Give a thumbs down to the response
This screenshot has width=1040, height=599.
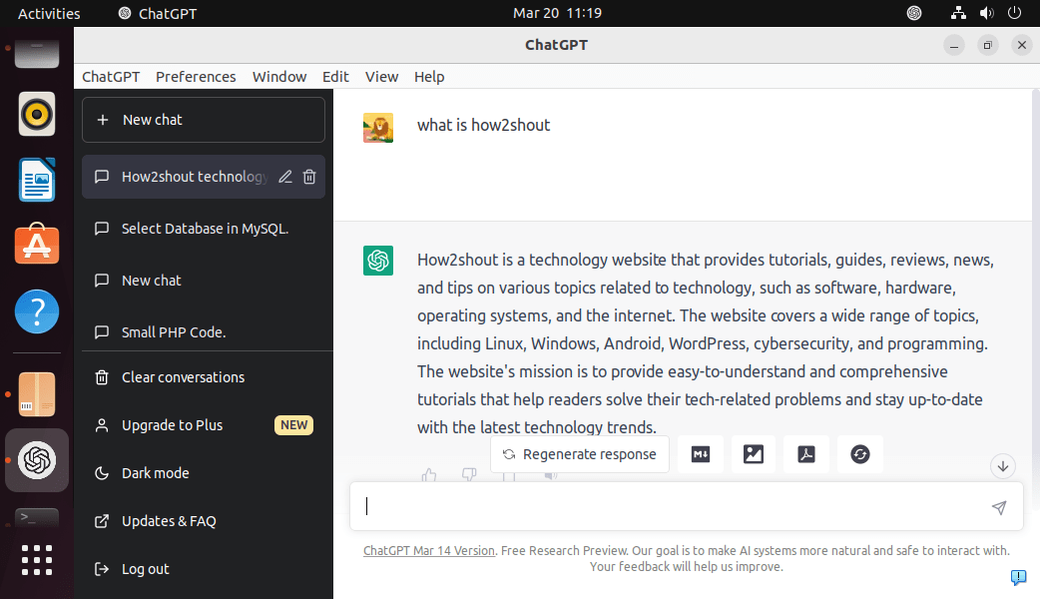click(x=468, y=476)
